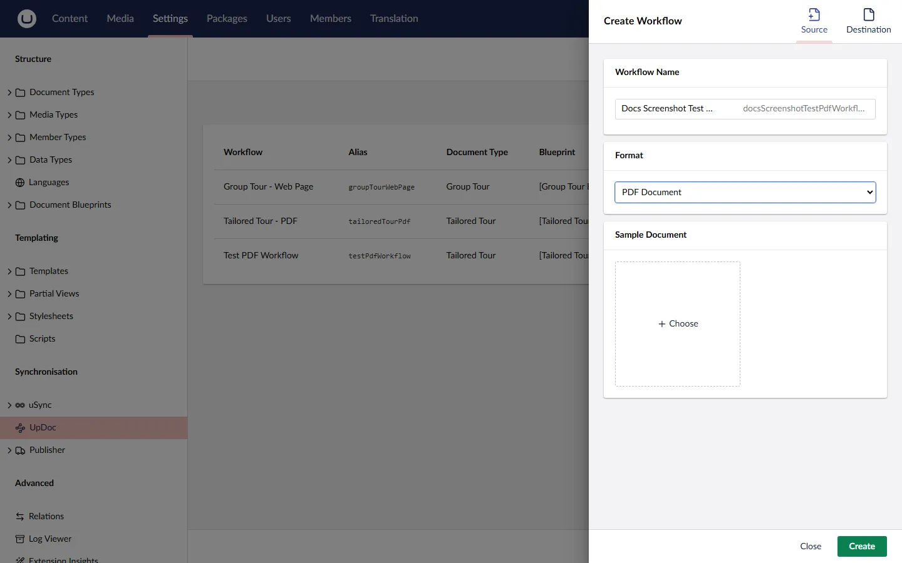Image resolution: width=902 pixels, height=563 pixels.
Task: Click the groupTourWebPage alias cell
Action: [381, 187]
